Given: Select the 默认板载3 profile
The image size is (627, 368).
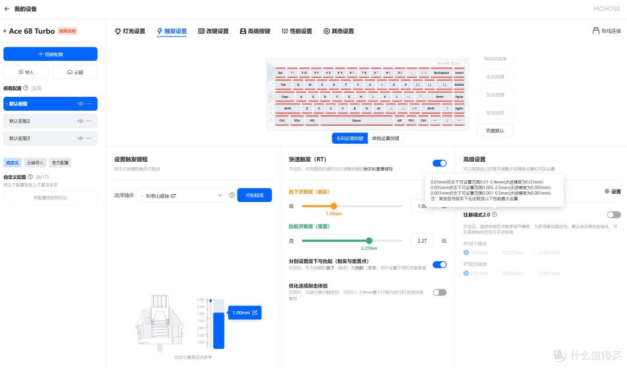Looking at the screenshot, I should pyautogui.click(x=51, y=139).
